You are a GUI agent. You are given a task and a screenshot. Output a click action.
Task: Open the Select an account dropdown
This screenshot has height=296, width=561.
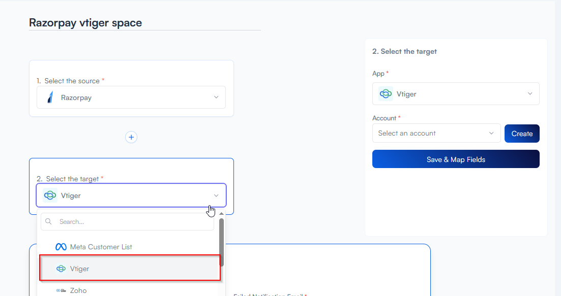(436, 133)
